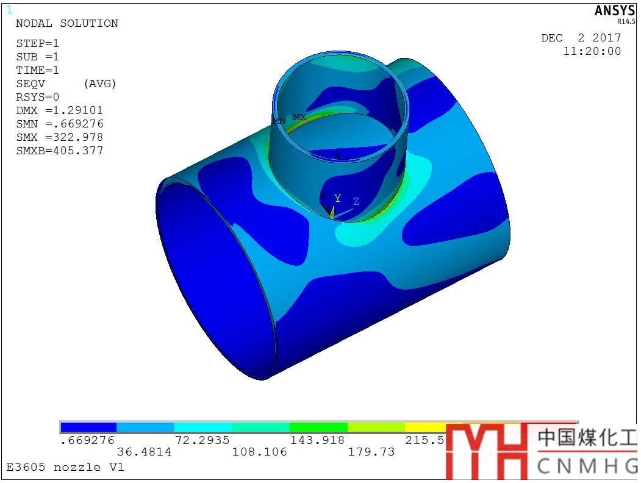
Task: Click the 'MX' maximum stress marker
Action: [299, 118]
